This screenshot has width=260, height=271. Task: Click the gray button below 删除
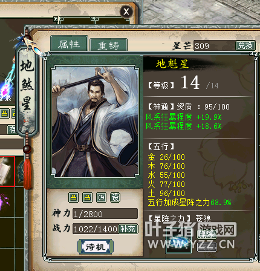click(x=207, y=247)
